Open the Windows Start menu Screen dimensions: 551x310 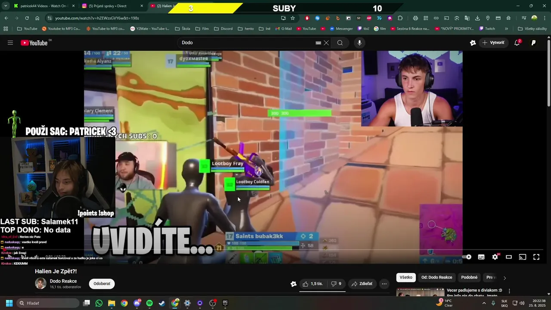[x=9, y=303]
